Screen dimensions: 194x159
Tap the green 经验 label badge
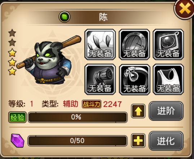pyautogui.click(x=17, y=117)
